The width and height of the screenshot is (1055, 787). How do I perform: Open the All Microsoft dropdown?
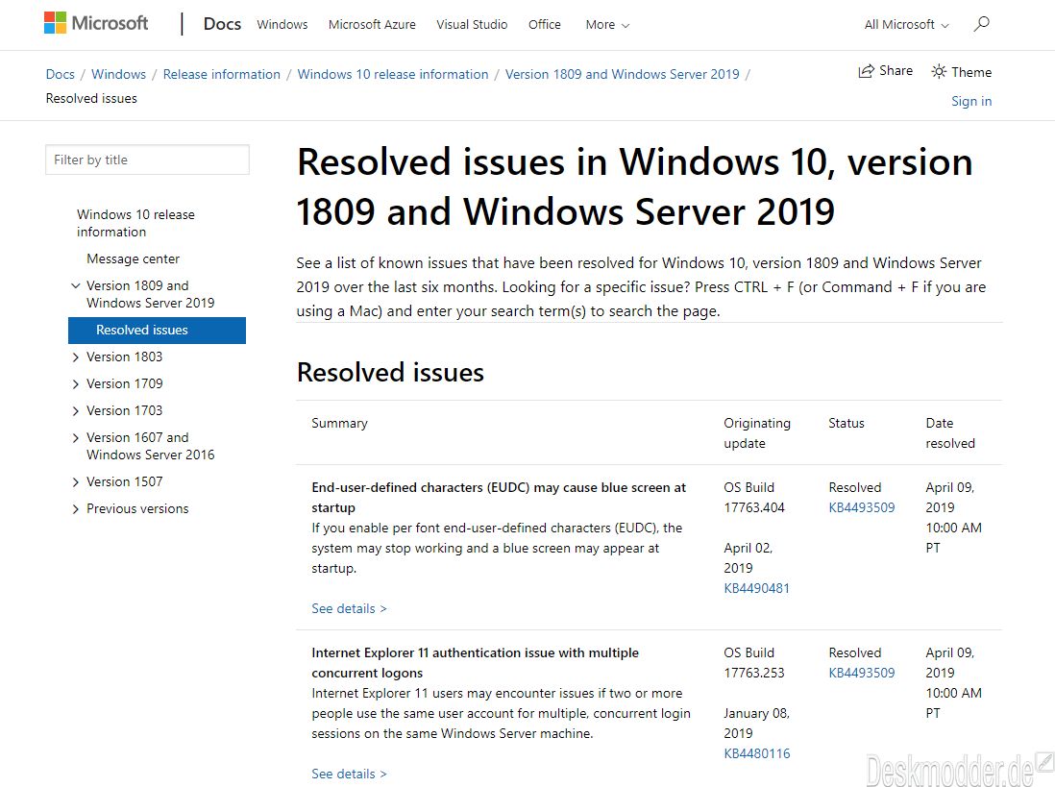tap(907, 25)
